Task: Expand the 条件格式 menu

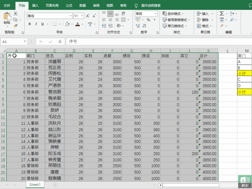Action: [x=183, y=14]
